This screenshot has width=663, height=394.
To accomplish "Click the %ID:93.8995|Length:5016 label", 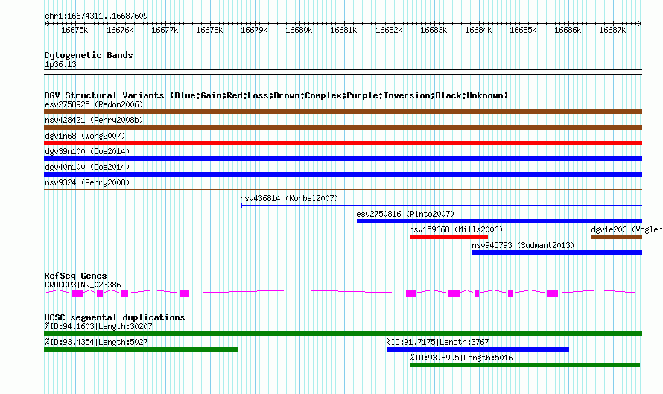I will pyautogui.click(x=461, y=358).
